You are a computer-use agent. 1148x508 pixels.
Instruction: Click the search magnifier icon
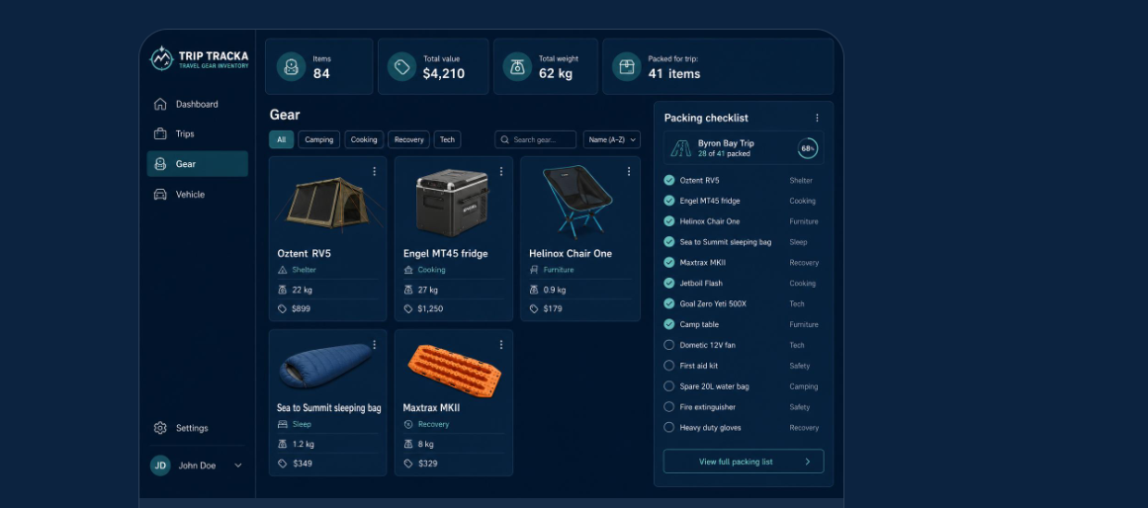click(x=504, y=139)
